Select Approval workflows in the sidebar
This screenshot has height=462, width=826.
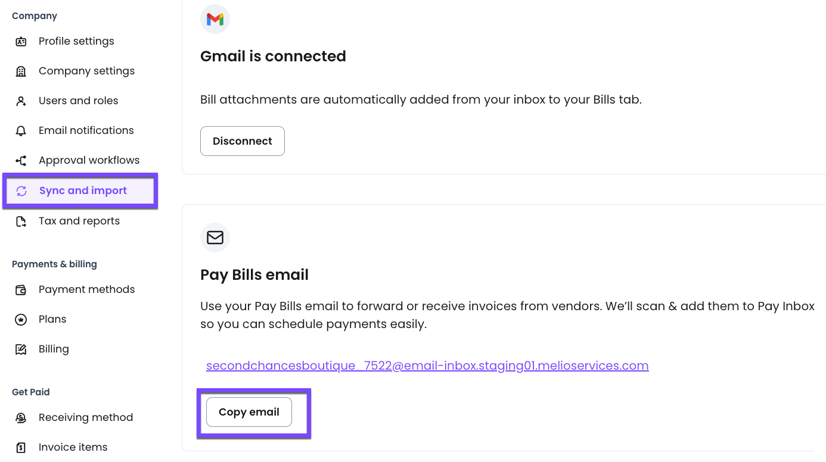click(89, 160)
